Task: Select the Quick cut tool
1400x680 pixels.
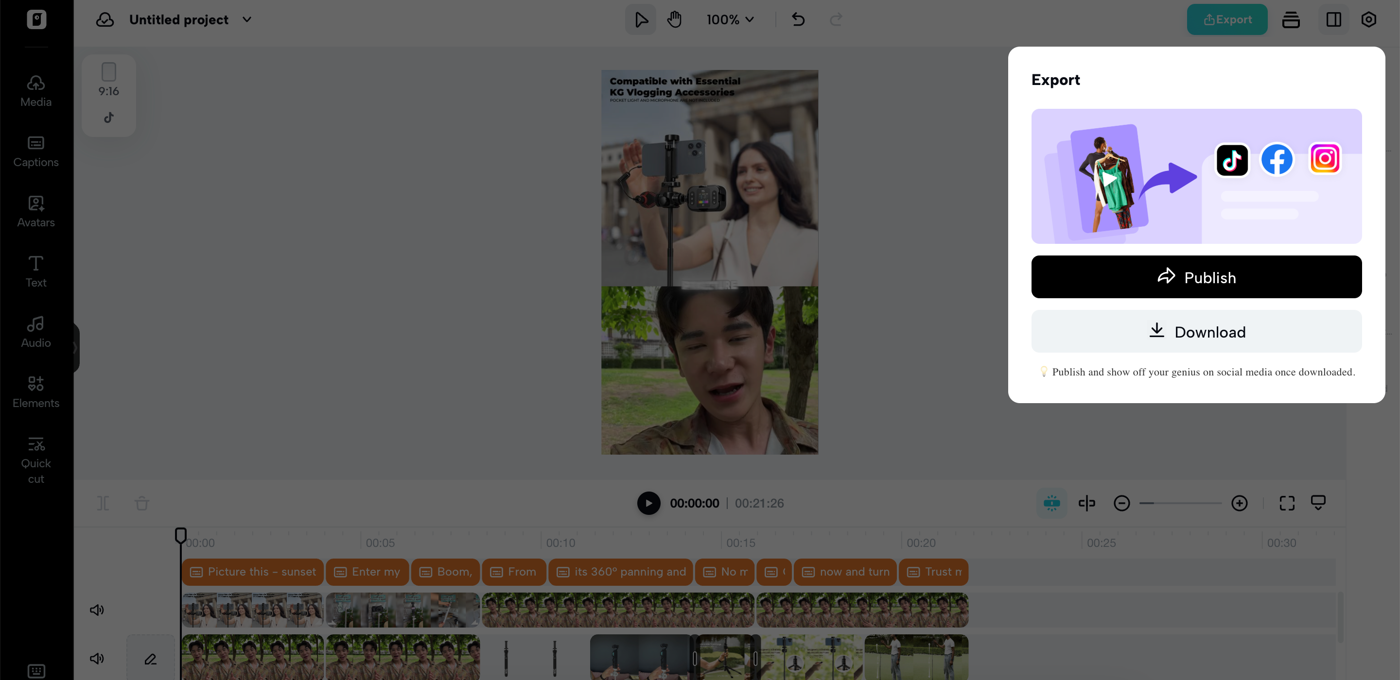Action: pyautogui.click(x=36, y=460)
